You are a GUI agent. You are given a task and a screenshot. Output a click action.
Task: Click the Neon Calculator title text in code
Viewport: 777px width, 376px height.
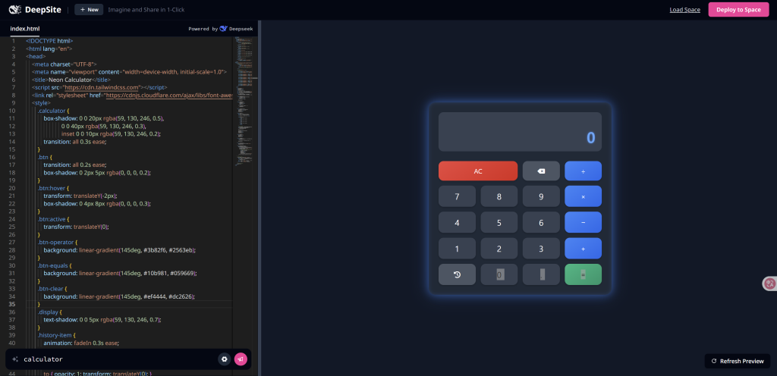[70, 80]
